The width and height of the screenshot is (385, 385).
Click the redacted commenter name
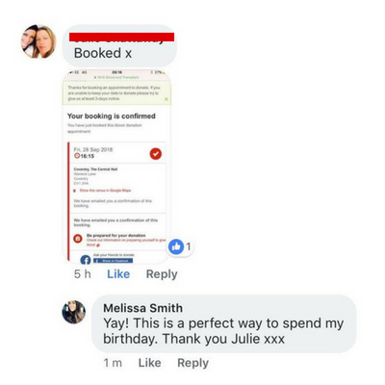(121, 38)
